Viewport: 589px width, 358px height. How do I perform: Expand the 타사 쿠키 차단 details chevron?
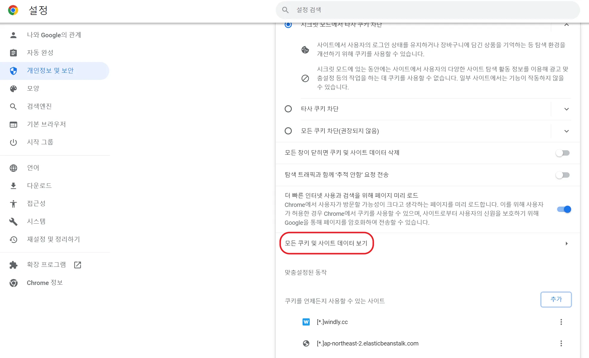point(566,109)
